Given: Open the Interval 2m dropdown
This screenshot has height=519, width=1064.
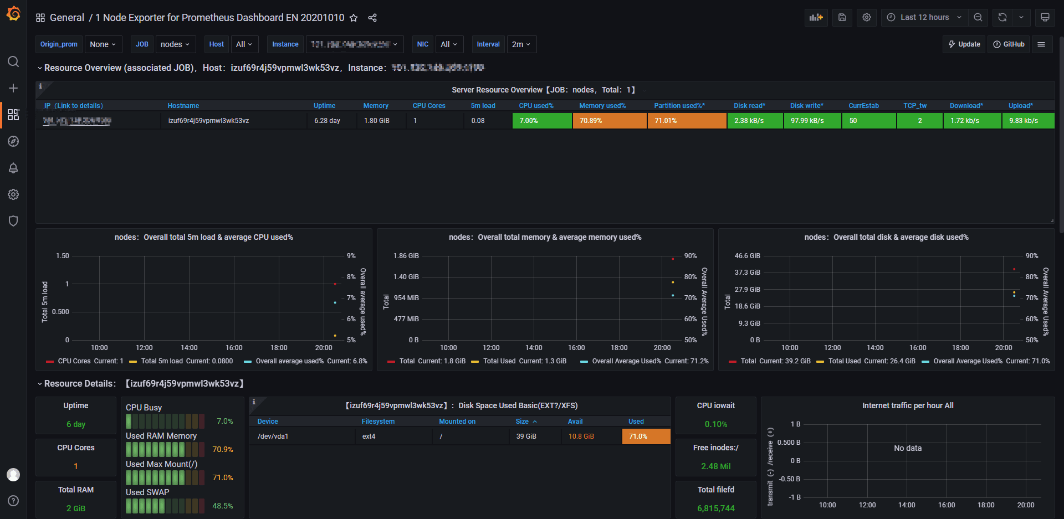Looking at the screenshot, I should (x=521, y=44).
